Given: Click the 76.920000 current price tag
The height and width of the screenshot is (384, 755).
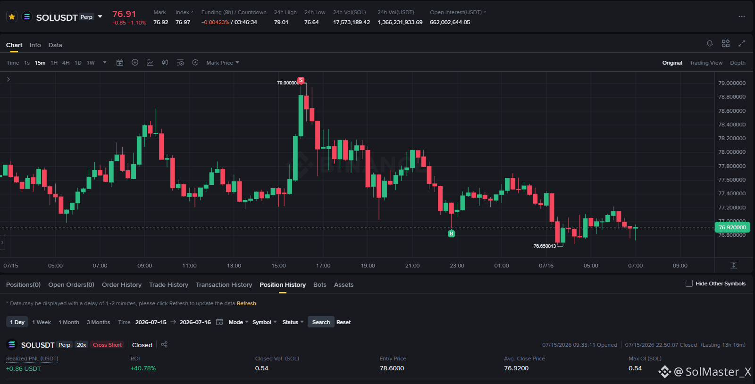Looking at the screenshot, I should [x=732, y=227].
